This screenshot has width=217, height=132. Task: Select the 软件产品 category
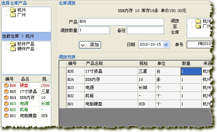coord(26,44)
